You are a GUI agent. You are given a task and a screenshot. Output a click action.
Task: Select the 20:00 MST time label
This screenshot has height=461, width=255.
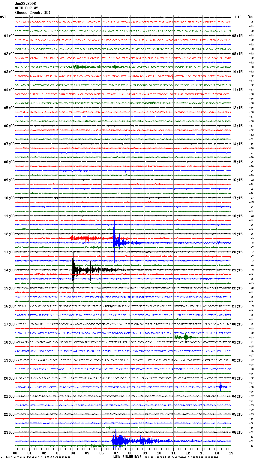9,378
